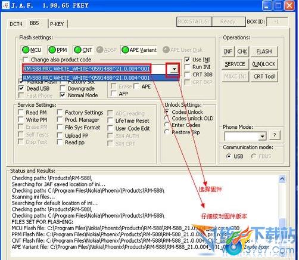Select the Enter Codes radio button
The image size is (299, 260).
tap(167, 125)
